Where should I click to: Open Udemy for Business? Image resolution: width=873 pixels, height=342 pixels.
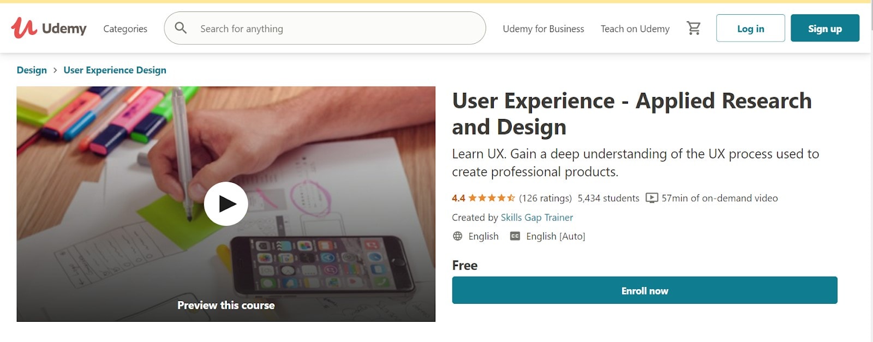click(543, 29)
